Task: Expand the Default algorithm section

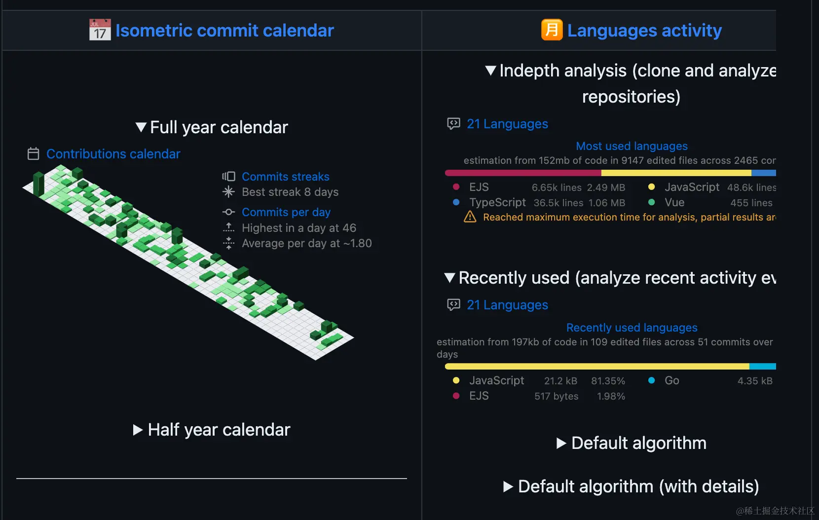Action: click(561, 443)
